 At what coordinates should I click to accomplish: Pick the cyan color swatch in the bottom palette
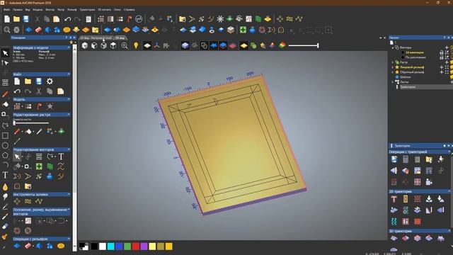(110, 246)
